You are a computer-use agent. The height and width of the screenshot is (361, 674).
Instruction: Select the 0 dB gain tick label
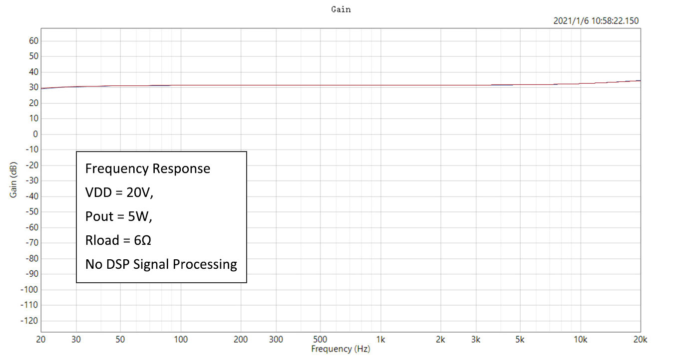tap(35, 134)
